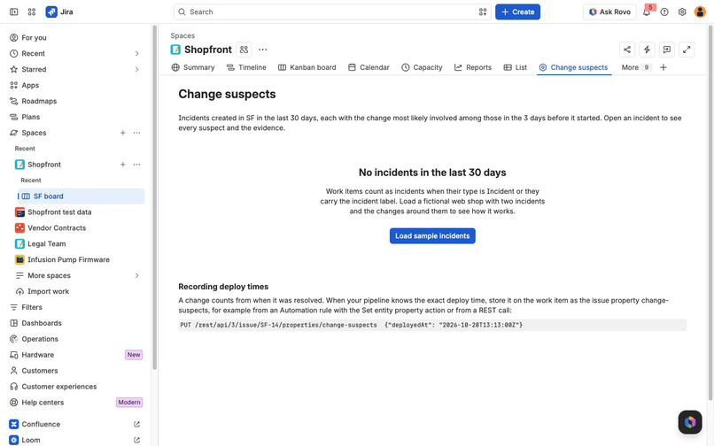This screenshot has width=714, height=446.
Task: Open team members icon beside Shopfront title
Action: tap(244, 50)
